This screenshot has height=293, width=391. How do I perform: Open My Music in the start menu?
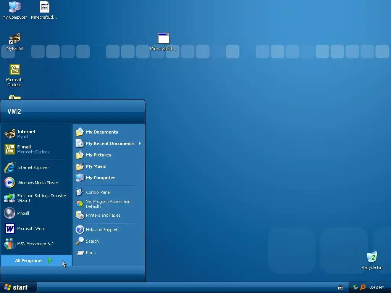click(109, 166)
